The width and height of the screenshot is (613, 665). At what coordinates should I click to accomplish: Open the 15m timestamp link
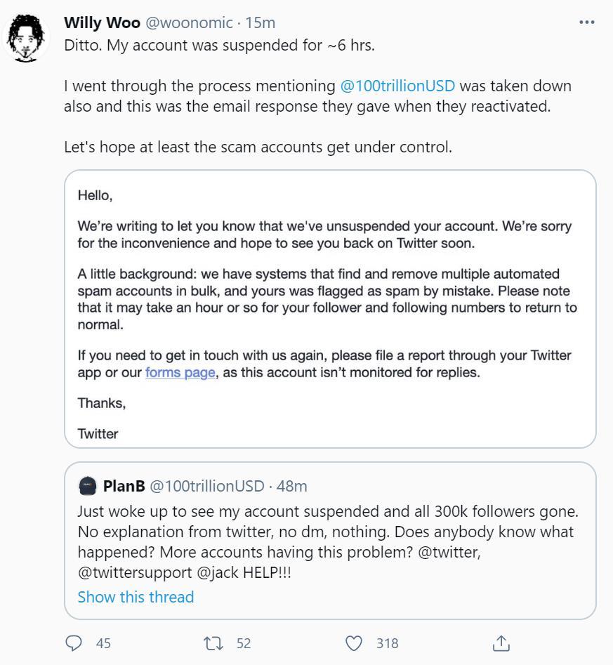click(261, 22)
